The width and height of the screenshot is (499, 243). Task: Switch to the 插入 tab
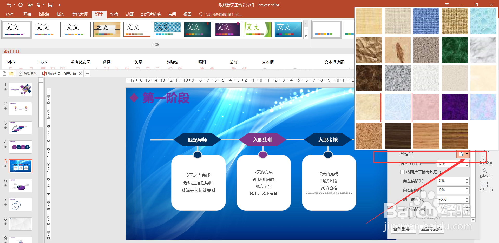tap(60, 14)
